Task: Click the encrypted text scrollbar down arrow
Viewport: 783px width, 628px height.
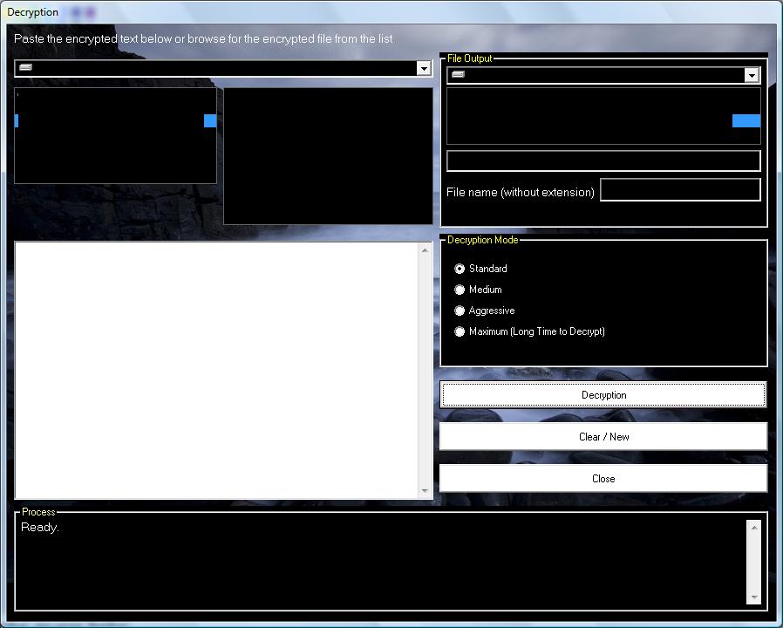Action: (x=425, y=491)
